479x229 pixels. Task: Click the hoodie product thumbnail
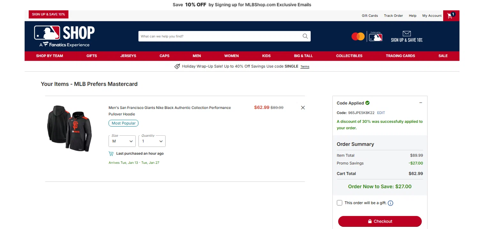pyautogui.click(x=70, y=128)
